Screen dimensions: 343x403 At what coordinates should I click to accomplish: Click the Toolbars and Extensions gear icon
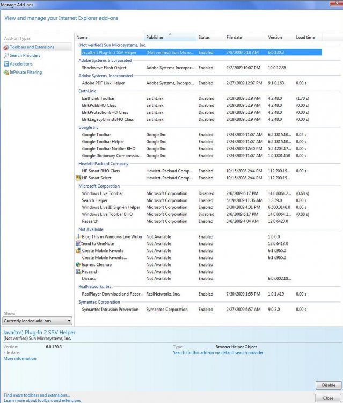[6, 47]
